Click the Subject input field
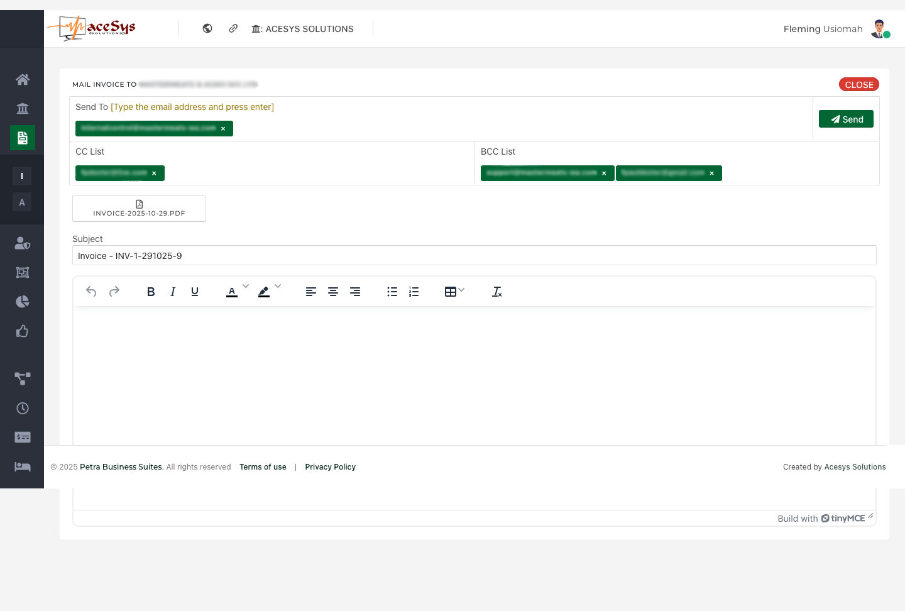This screenshot has height=611, width=905. click(474, 256)
